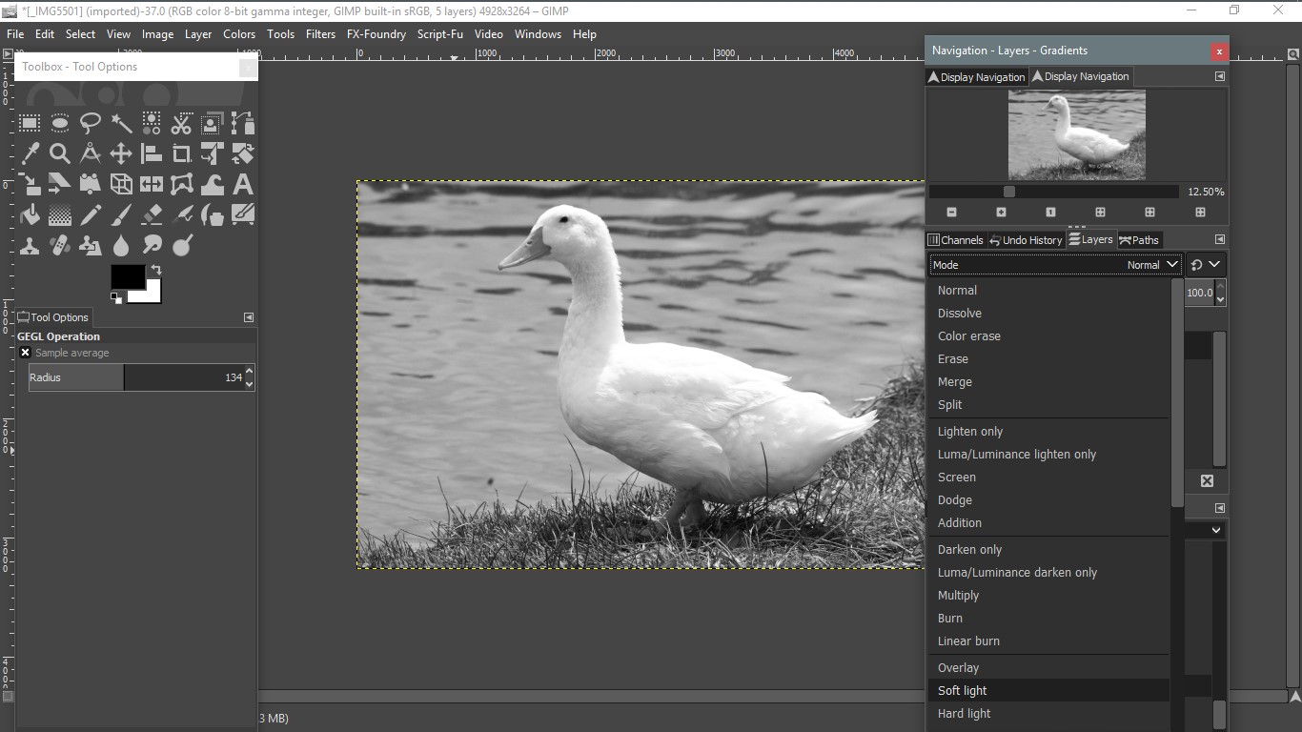This screenshot has width=1302, height=732.
Task: Select the Scissors Select tool
Action: (182, 123)
